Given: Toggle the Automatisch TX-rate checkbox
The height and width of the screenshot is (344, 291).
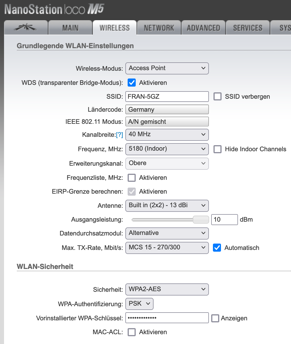Looking at the screenshot, I should click(217, 248).
